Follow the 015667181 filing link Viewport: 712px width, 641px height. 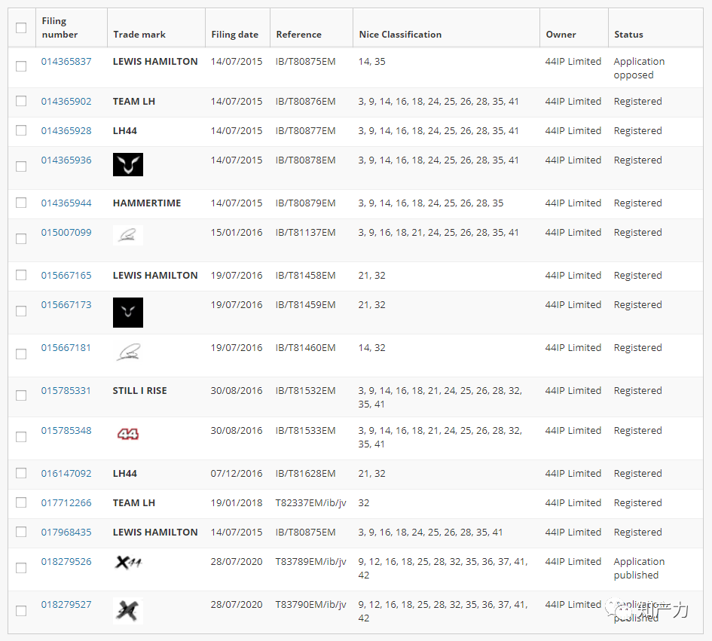tap(66, 348)
